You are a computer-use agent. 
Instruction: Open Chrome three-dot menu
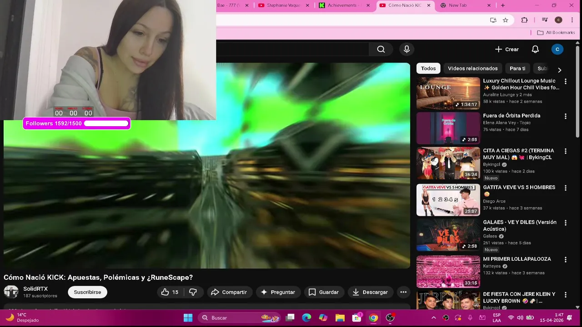[572, 20]
